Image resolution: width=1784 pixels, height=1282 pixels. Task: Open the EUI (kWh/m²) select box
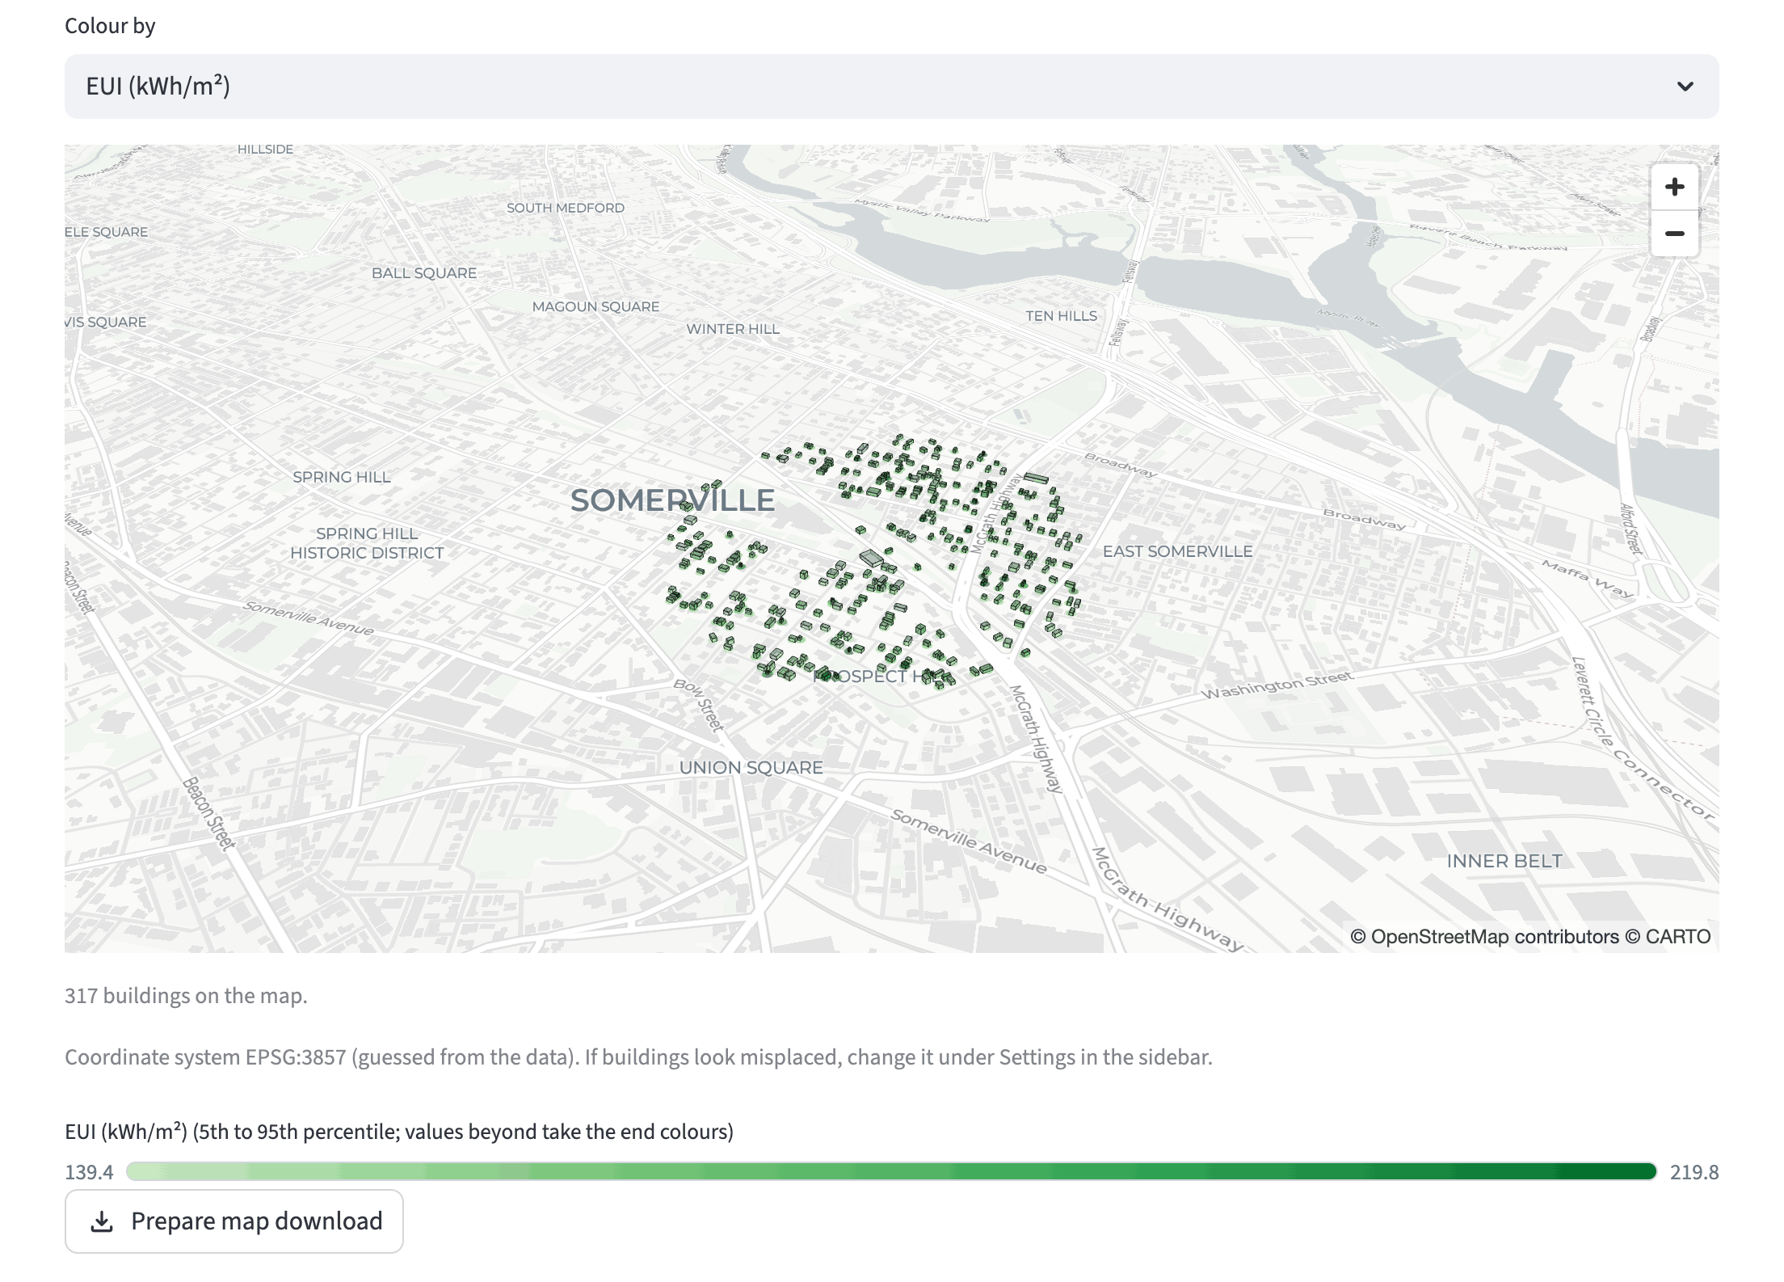pyautogui.click(x=891, y=86)
